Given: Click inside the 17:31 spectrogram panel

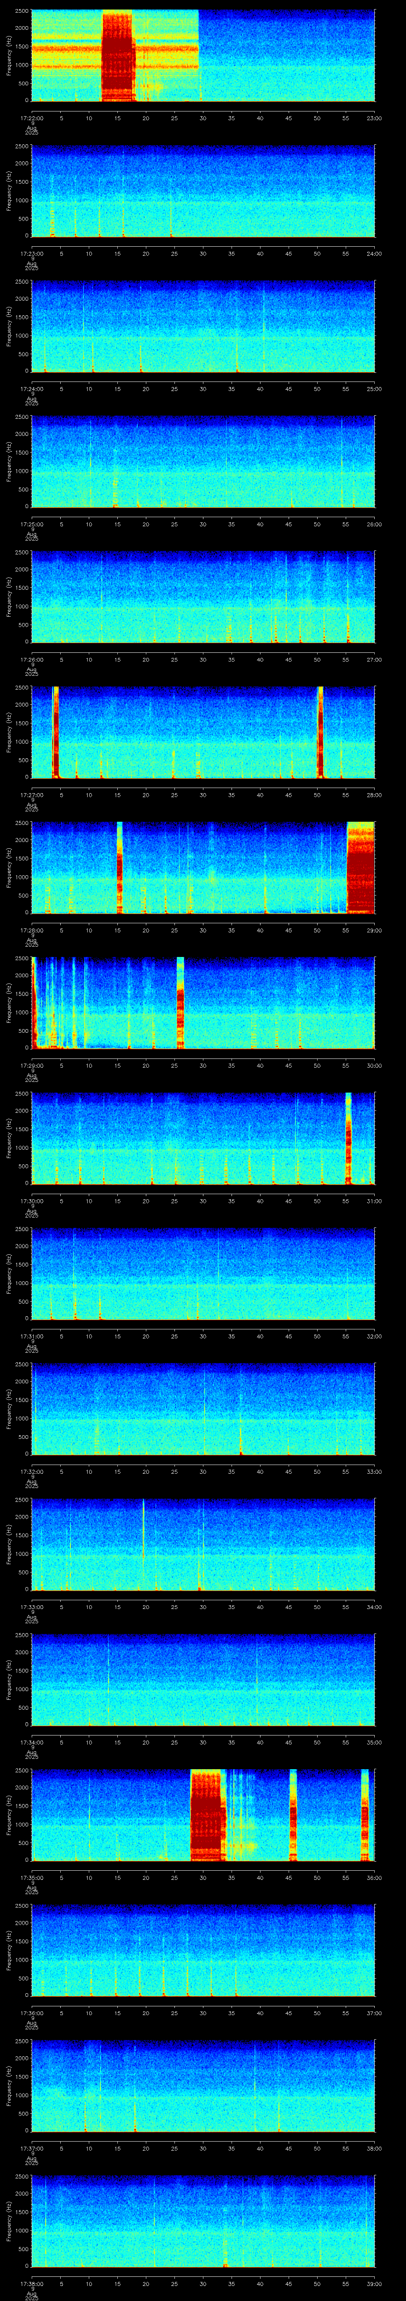Looking at the screenshot, I should tap(203, 1274).
